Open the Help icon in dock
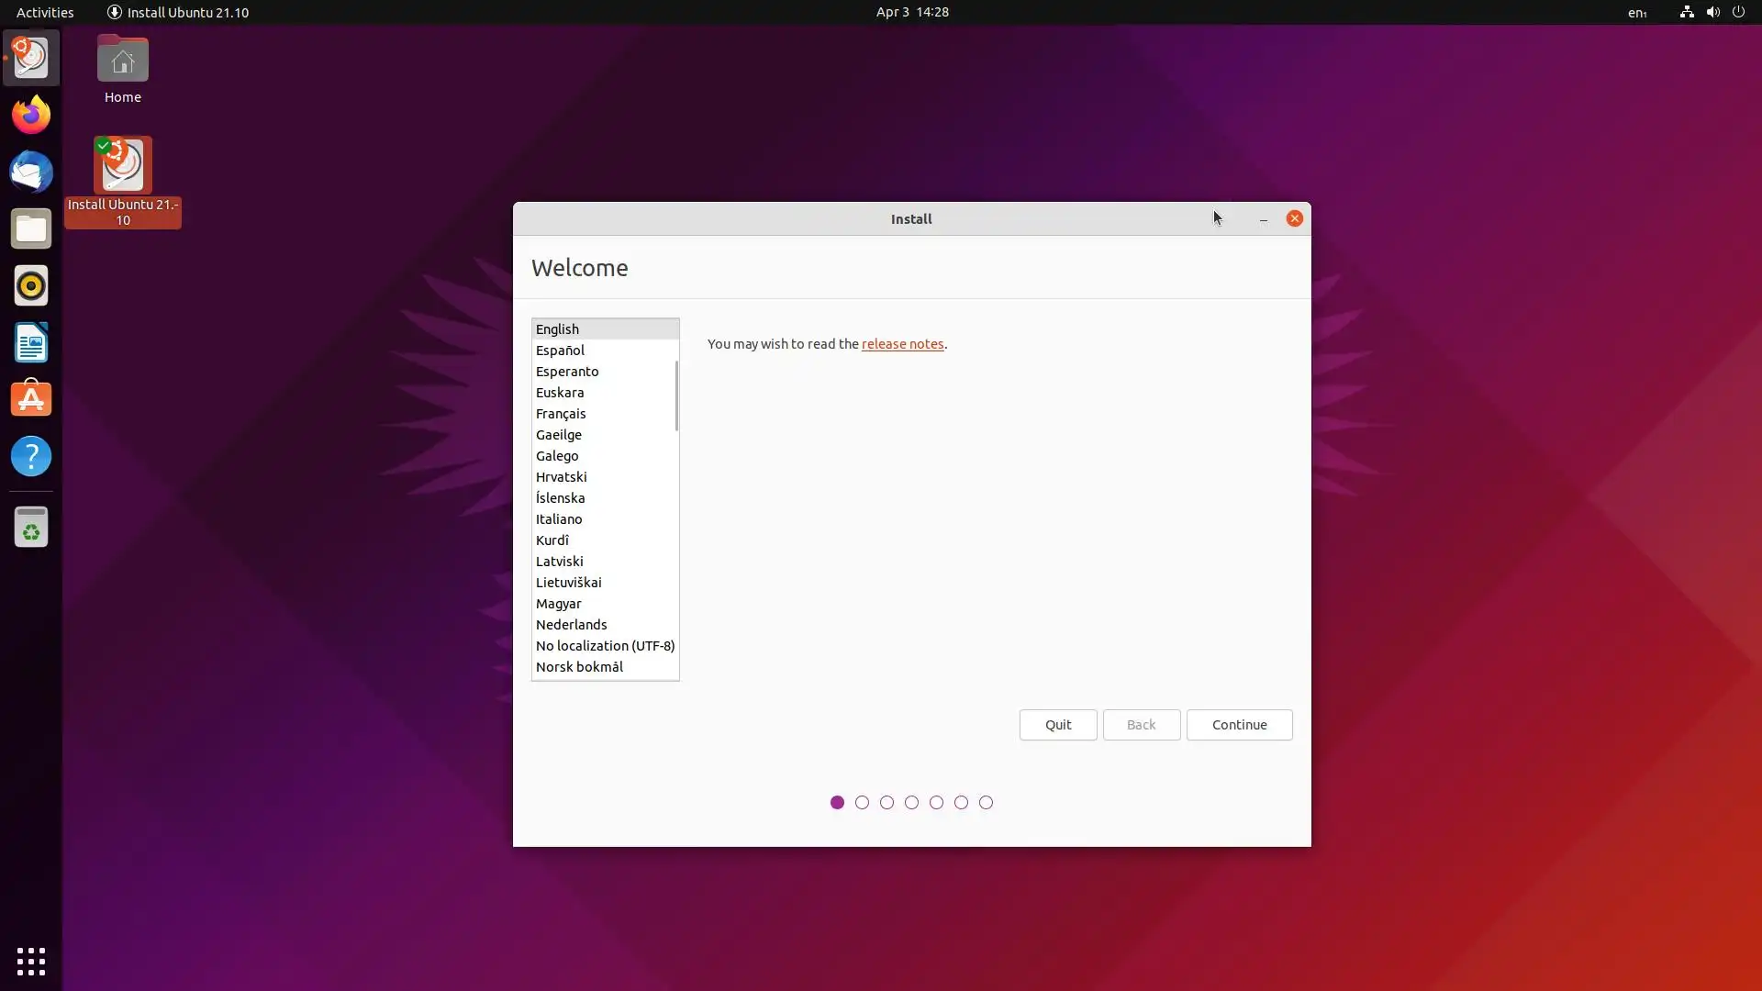The width and height of the screenshot is (1762, 991). pyautogui.click(x=31, y=456)
